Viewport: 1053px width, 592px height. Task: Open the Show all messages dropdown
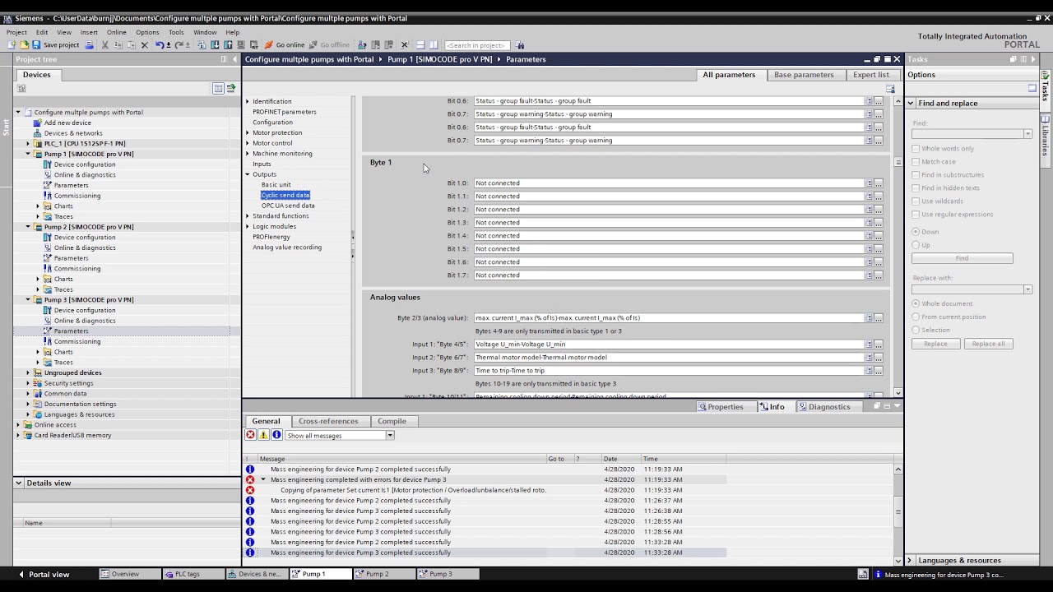pyautogui.click(x=390, y=436)
